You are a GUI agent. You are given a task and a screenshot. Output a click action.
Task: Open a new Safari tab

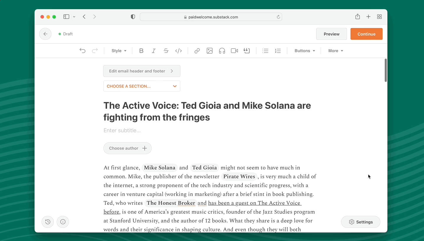click(368, 17)
